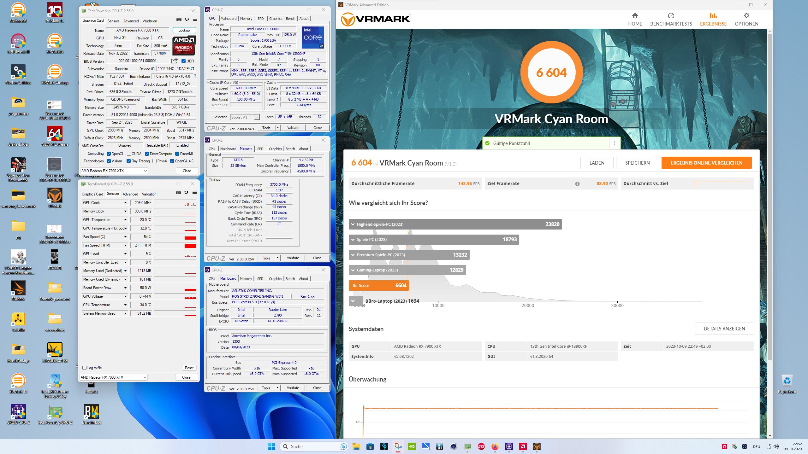Click the Durchschnitt vs. Ziel mini graph

click(722, 183)
